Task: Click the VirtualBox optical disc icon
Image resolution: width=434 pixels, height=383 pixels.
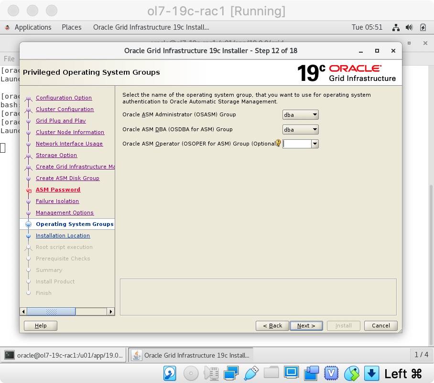Action: tap(191, 373)
